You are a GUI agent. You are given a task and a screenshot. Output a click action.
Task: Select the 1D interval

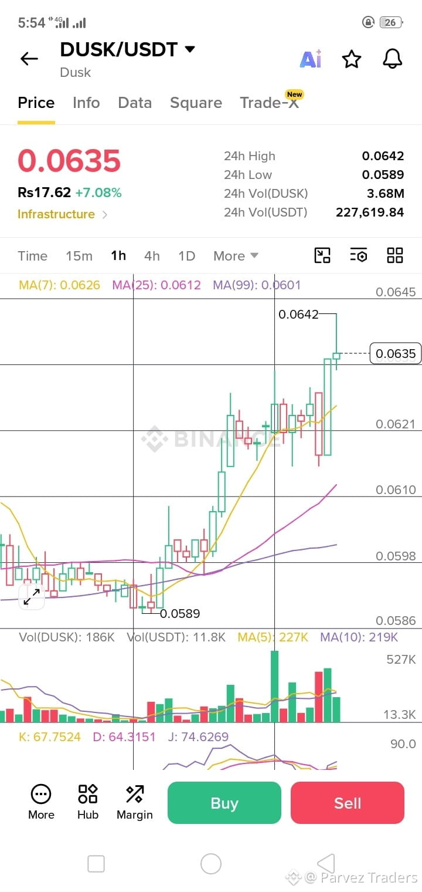pyautogui.click(x=186, y=256)
